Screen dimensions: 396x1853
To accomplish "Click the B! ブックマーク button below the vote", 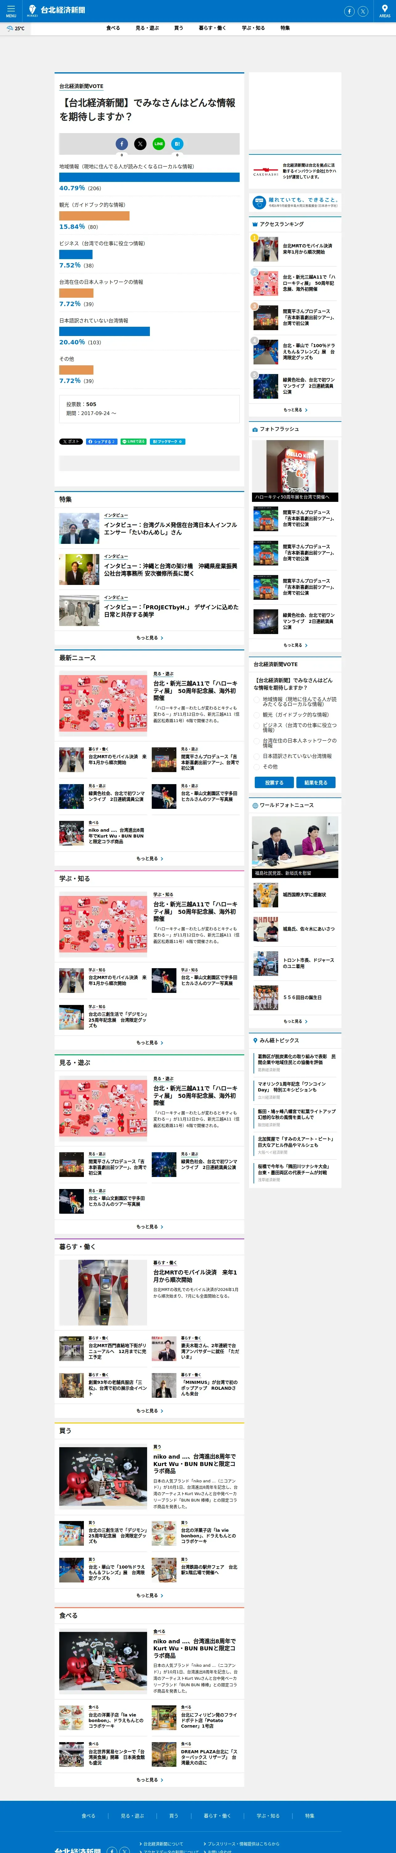I will click(168, 442).
